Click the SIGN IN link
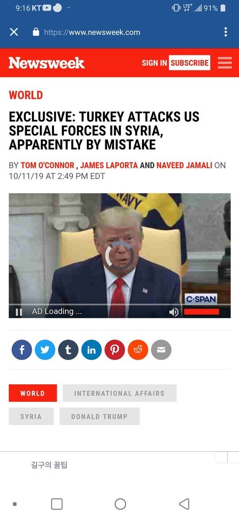 pos(154,63)
